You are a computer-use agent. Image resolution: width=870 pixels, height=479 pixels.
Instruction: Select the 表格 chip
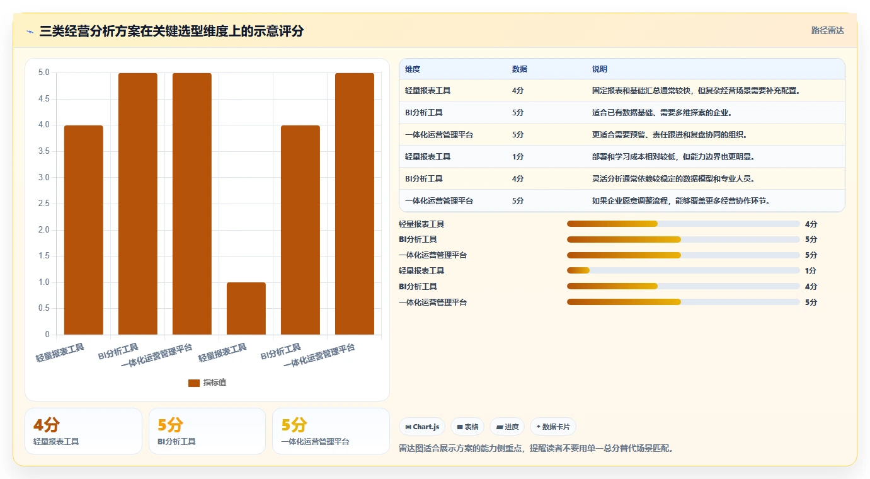467,427
